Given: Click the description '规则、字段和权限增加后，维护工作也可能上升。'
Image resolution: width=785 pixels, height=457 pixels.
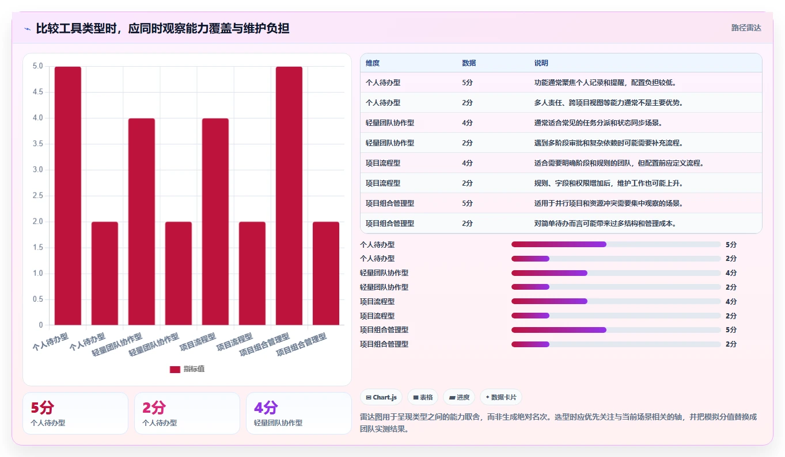Looking at the screenshot, I should coord(609,183).
